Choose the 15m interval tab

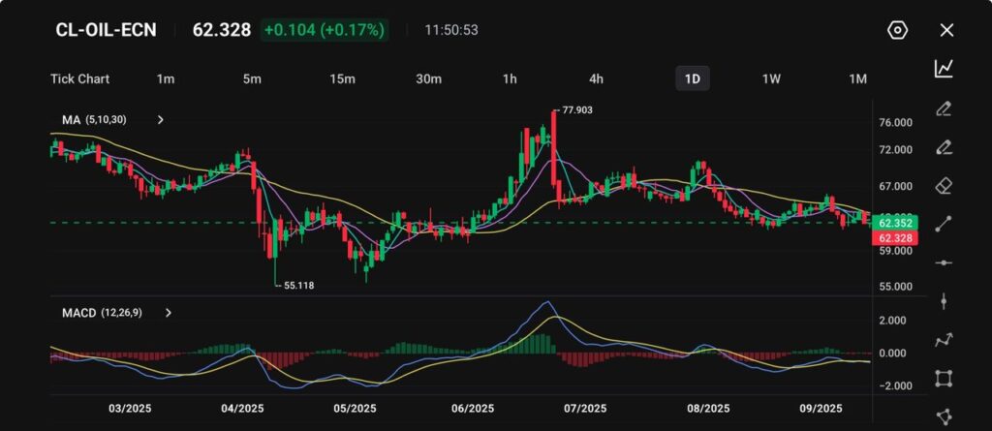pos(340,78)
